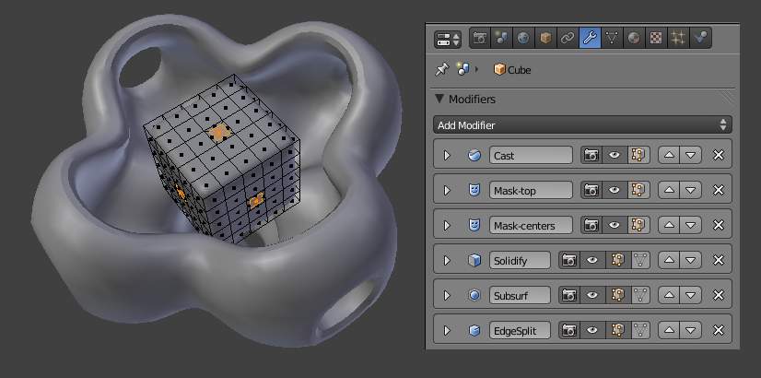Screen dimensions: 761x378
Task: Expand the EdgeSplit modifier panel
Action: coord(447,330)
